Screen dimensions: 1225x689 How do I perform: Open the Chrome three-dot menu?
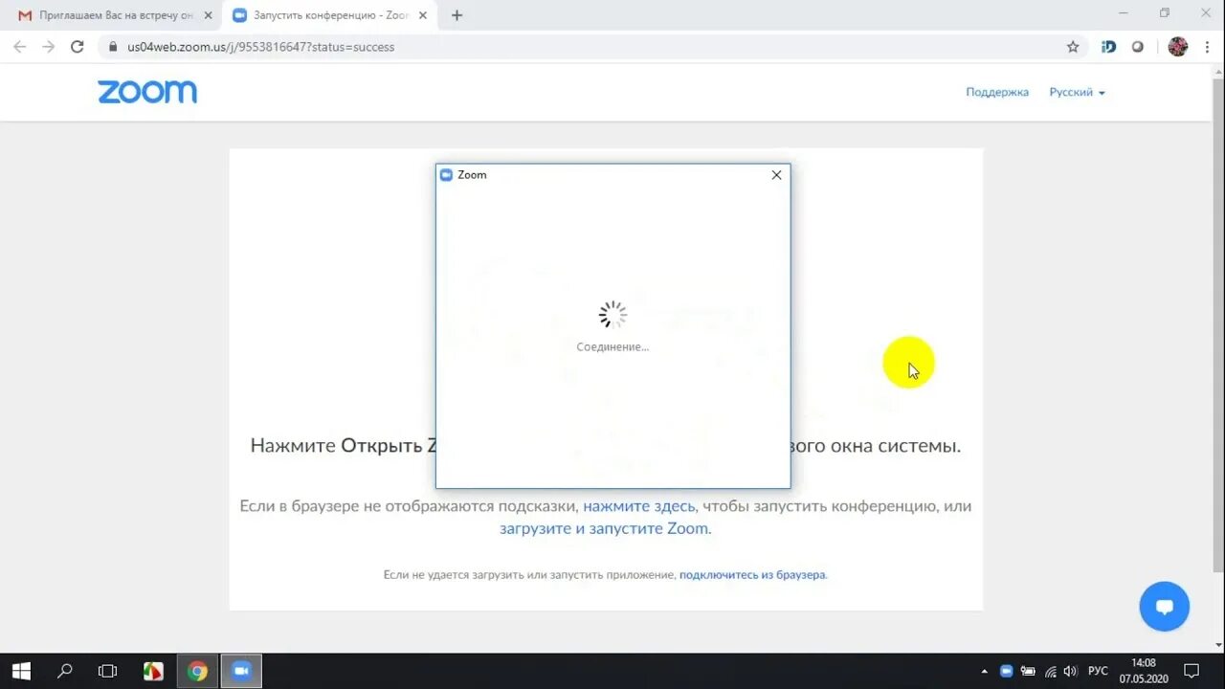[x=1207, y=47]
